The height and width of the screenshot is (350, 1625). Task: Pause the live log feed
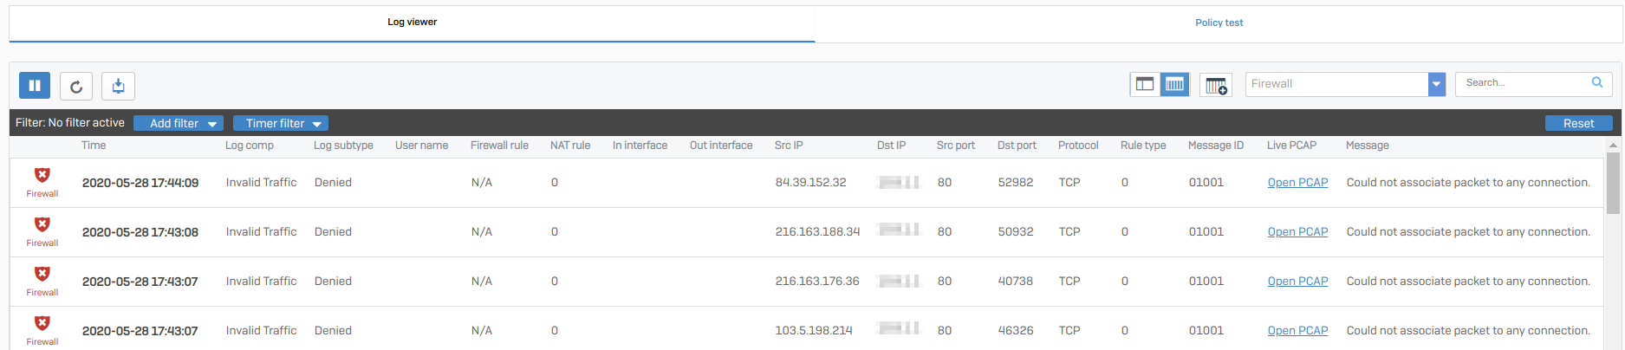[x=35, y=86]
